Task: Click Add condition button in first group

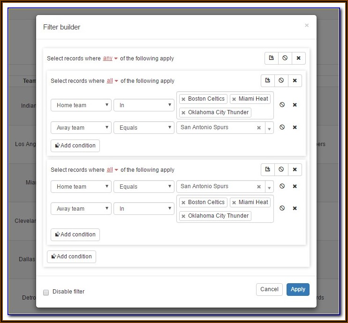Action: [75, 146]
